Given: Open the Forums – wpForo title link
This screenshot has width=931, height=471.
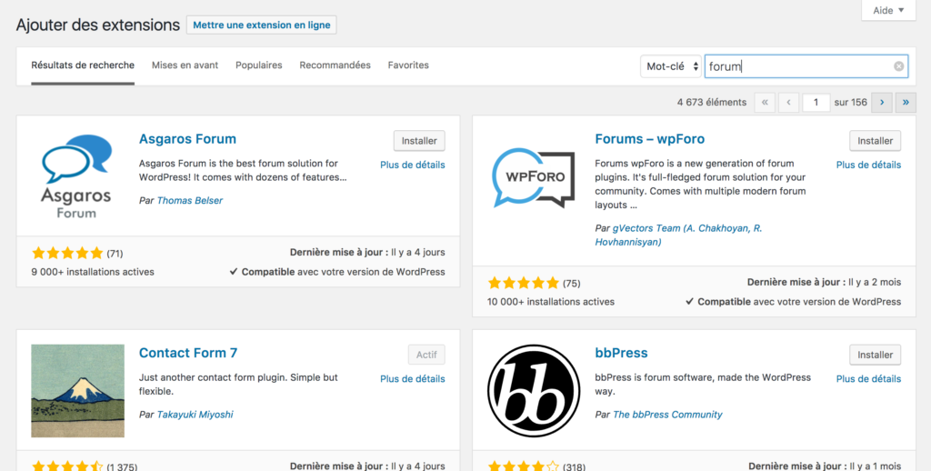Looking at the screenshot, I should point(649,139).
